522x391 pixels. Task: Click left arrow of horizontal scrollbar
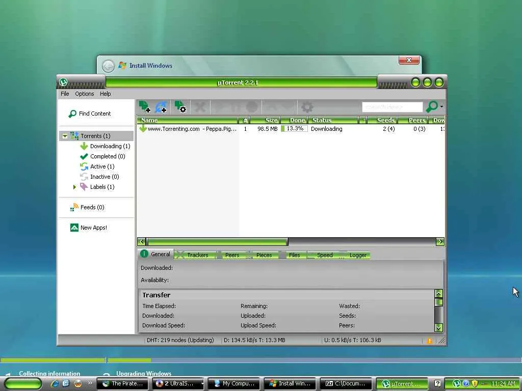(142, 242)
